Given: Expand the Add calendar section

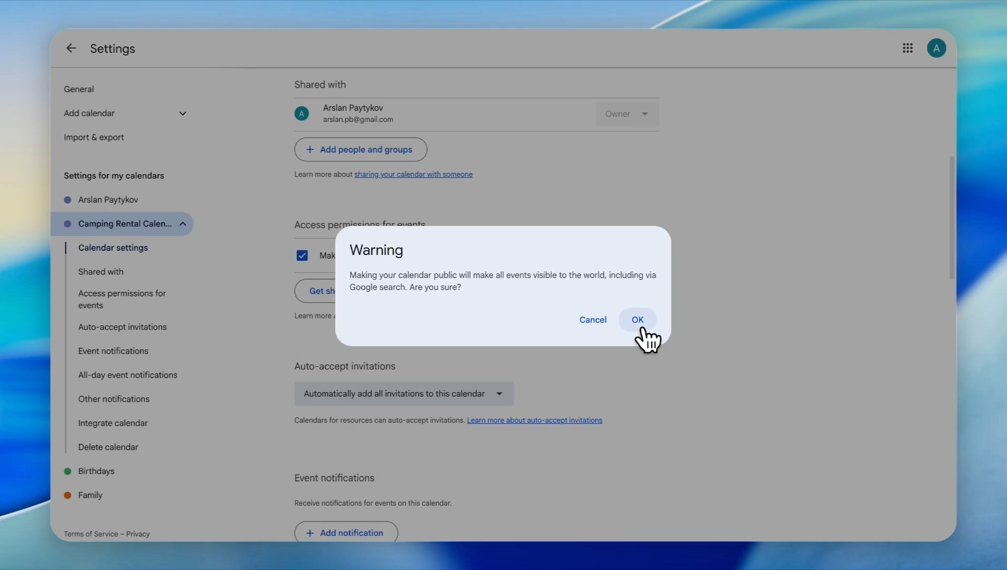Looking at the screenshot, I should [183, 113].
